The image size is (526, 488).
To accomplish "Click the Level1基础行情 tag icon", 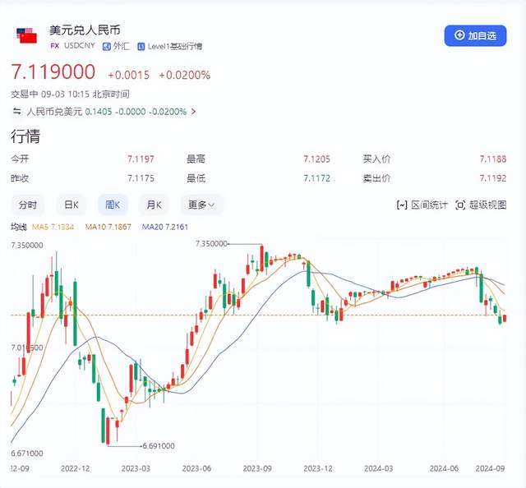I will pyautogui.click(x=141, y=46).
